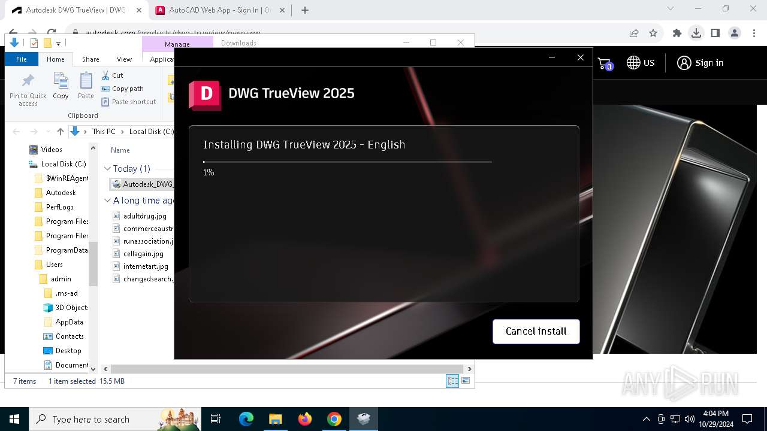Select internetart.jpg file

(146, 266)
